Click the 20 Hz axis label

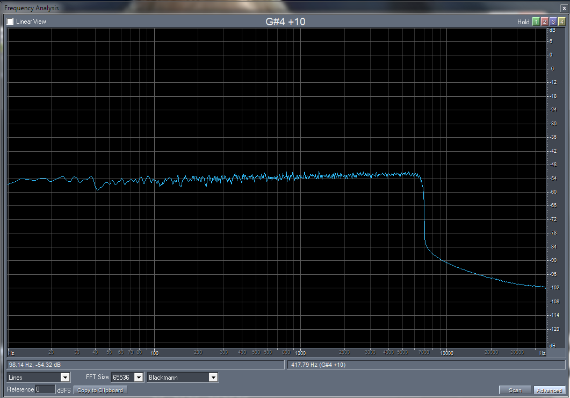tap(51, 352)
